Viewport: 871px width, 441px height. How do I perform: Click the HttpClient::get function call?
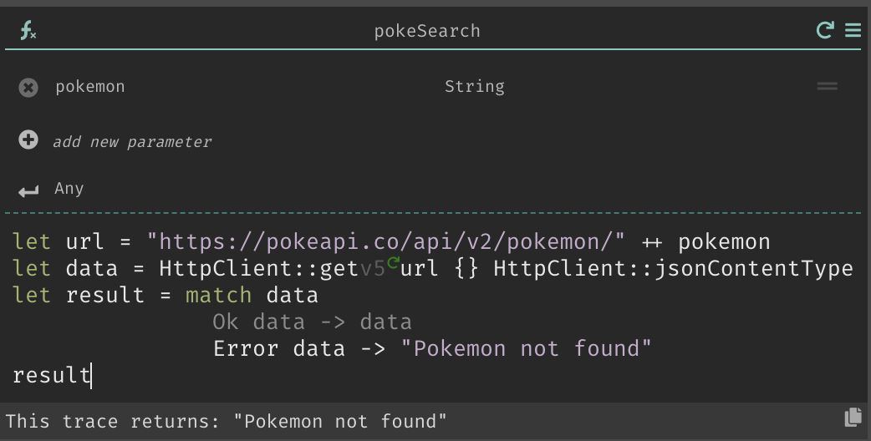pyautogui.click(x=258, y=269)
